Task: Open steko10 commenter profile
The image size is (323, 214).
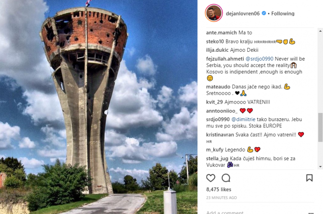Action: pos(215,42)
